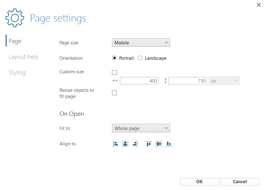Select Landscape orientation
The image size is (265, 190).
tap(140, 58)
